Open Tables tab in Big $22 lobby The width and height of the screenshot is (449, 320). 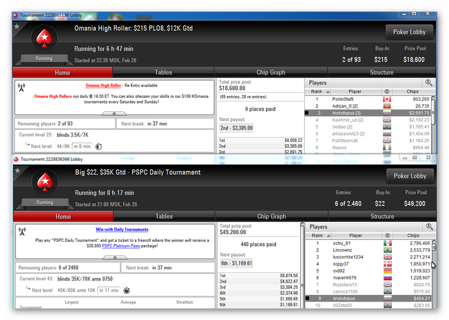coord(164,216)
